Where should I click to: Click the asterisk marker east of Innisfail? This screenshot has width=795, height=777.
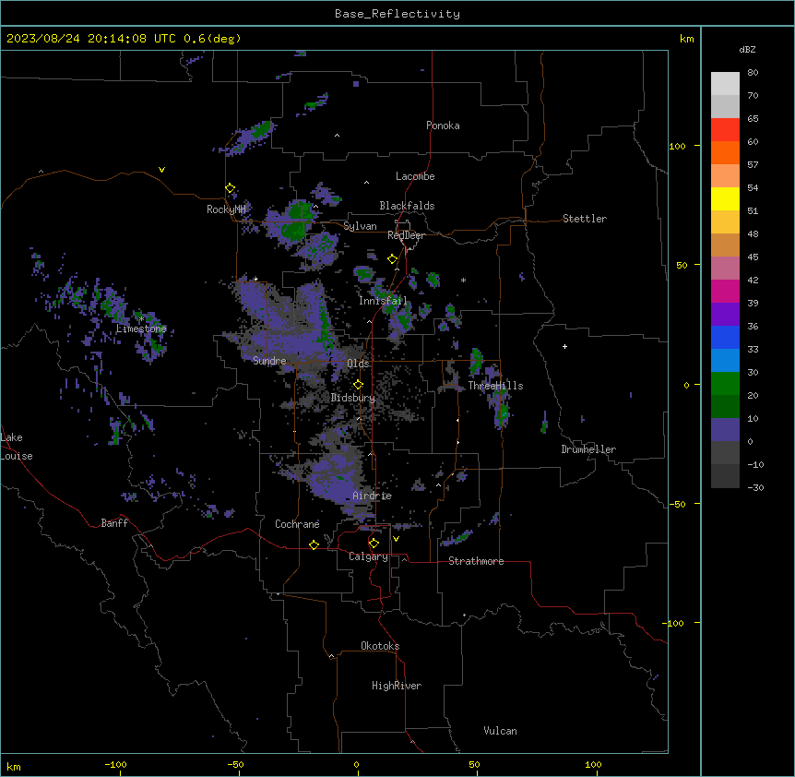(463, 280)
